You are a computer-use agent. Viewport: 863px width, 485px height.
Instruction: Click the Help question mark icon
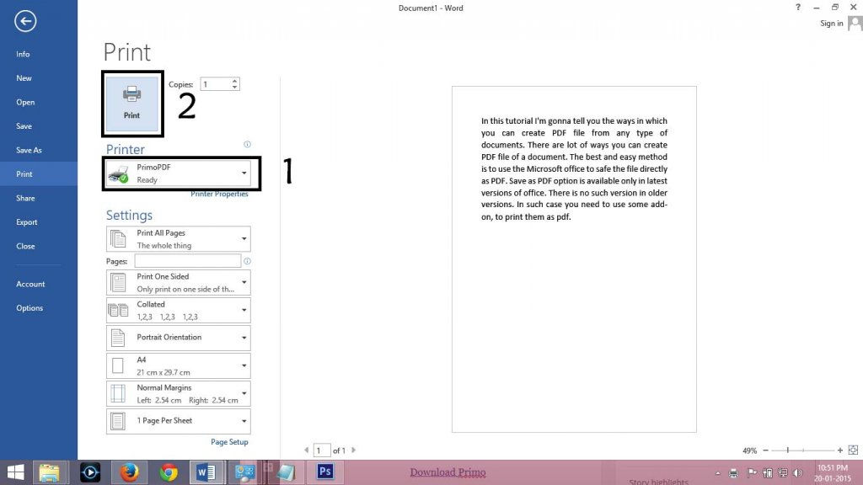point(798,7)
